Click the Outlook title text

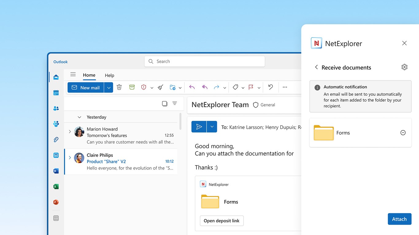point(60,62)
